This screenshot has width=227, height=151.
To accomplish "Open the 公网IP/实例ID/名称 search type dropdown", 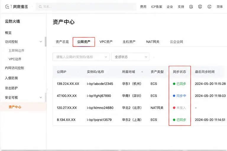I will 81,57.
